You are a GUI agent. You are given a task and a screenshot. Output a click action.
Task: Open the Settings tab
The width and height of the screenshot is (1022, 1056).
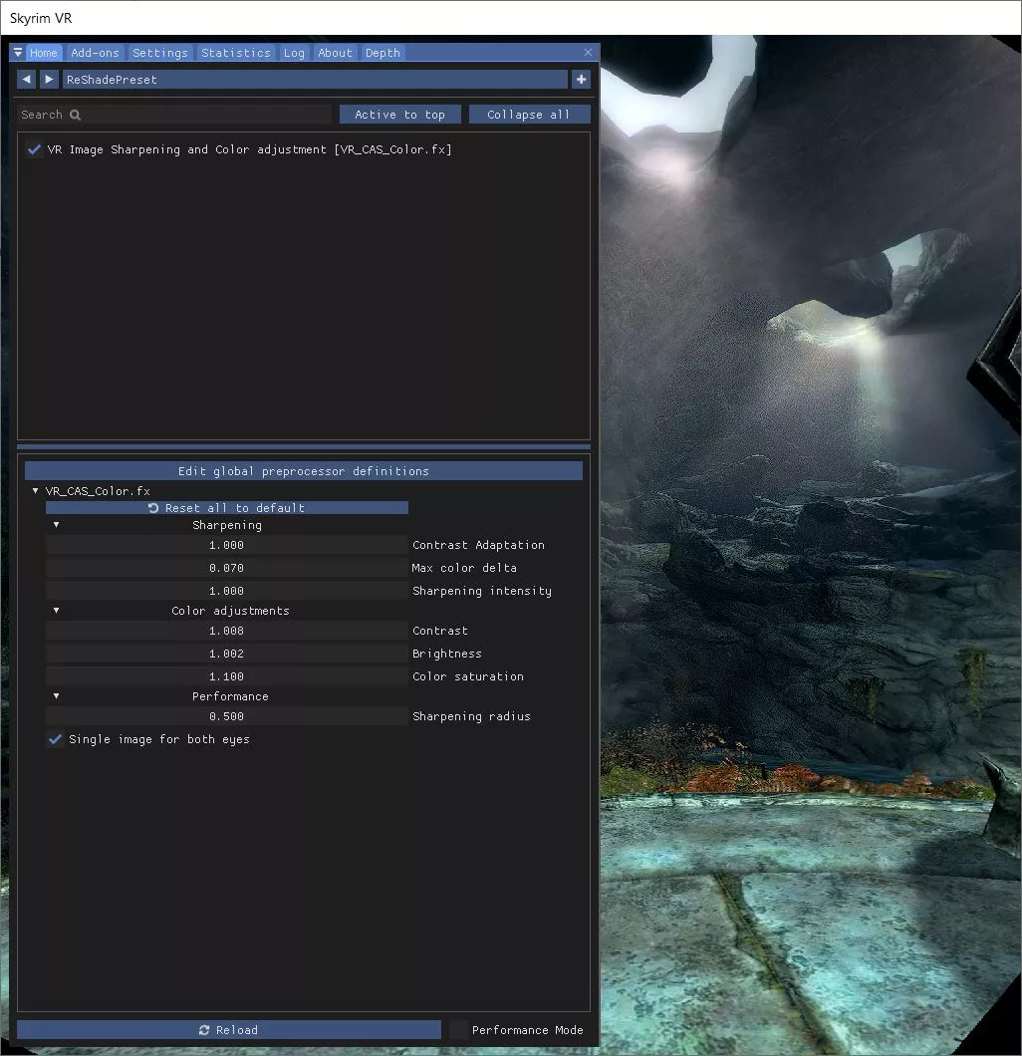160,53
